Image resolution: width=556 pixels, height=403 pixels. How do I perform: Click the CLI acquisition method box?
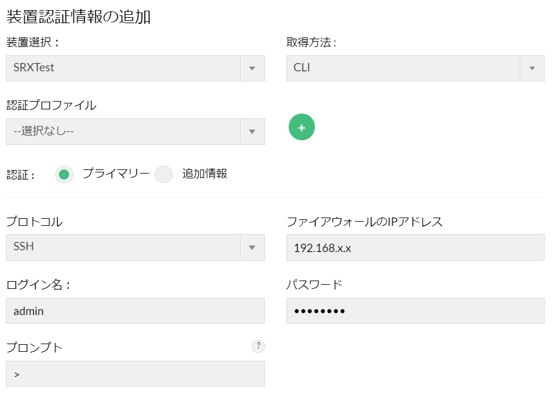point(403,68)
